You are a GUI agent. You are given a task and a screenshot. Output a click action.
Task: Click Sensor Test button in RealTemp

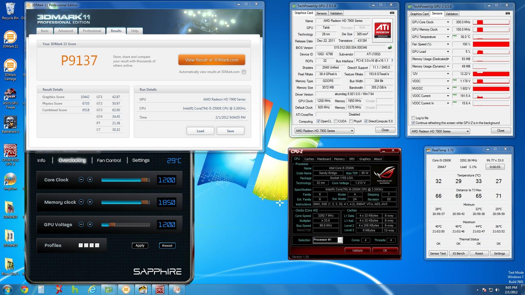438,253
